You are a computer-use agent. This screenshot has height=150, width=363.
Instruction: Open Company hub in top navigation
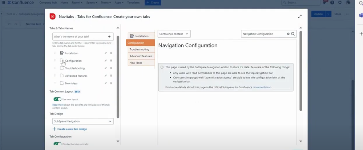point(48,3)
